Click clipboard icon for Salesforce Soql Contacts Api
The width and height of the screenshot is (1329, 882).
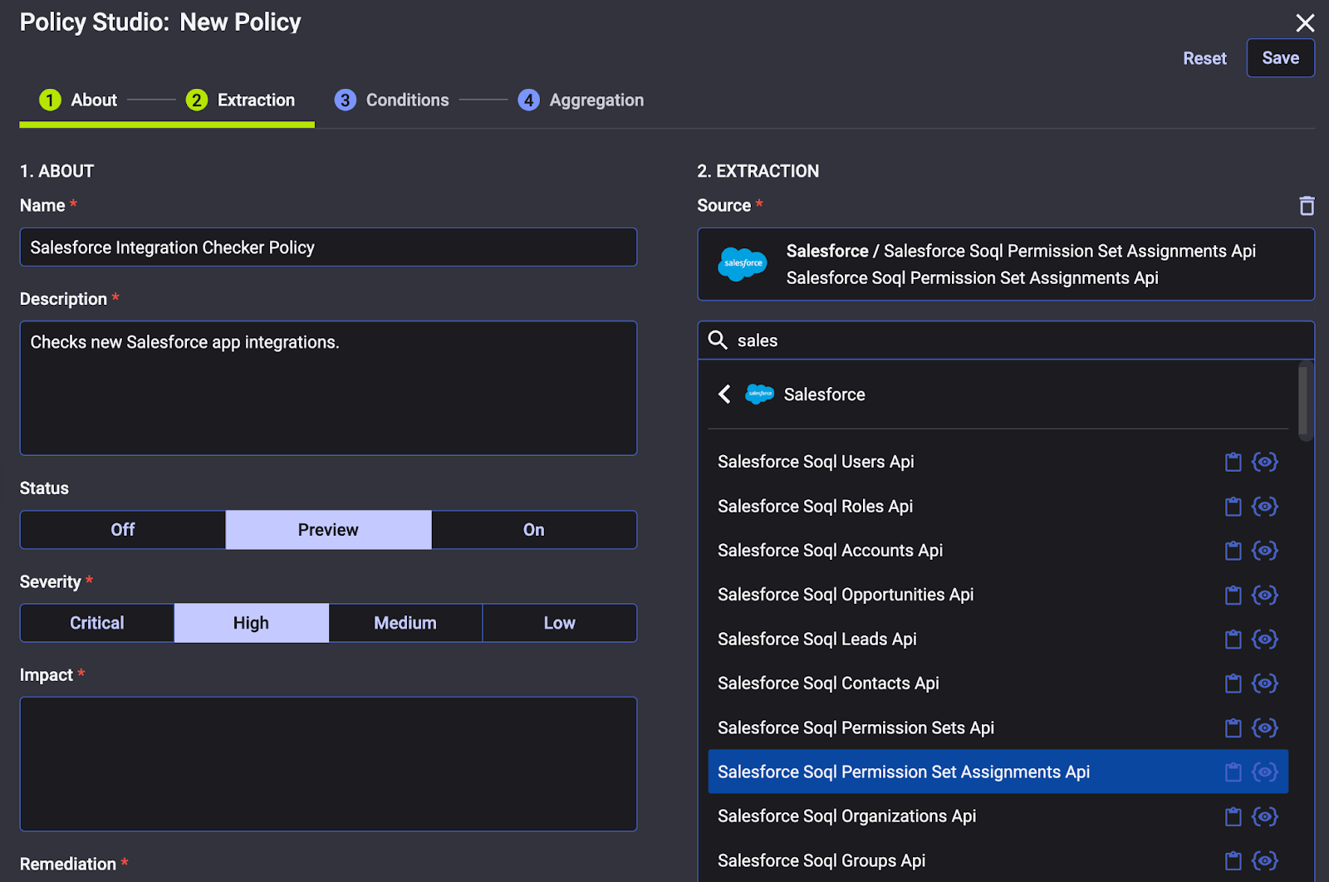point(1233,684)
